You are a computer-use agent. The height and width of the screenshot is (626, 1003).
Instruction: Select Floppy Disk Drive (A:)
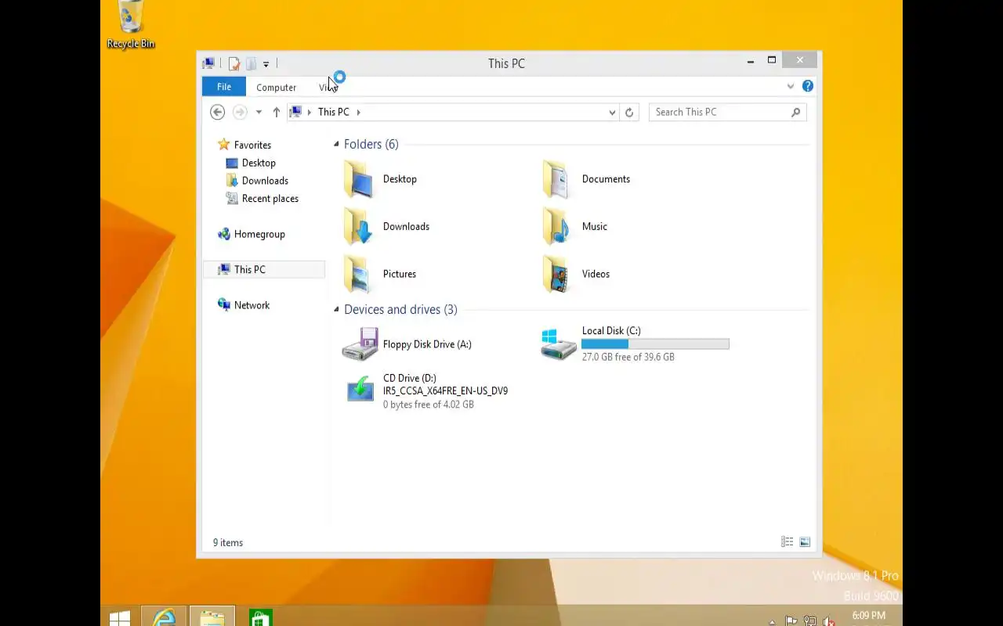(407, 344)
